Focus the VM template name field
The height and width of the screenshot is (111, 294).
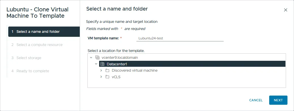[180, 38]
